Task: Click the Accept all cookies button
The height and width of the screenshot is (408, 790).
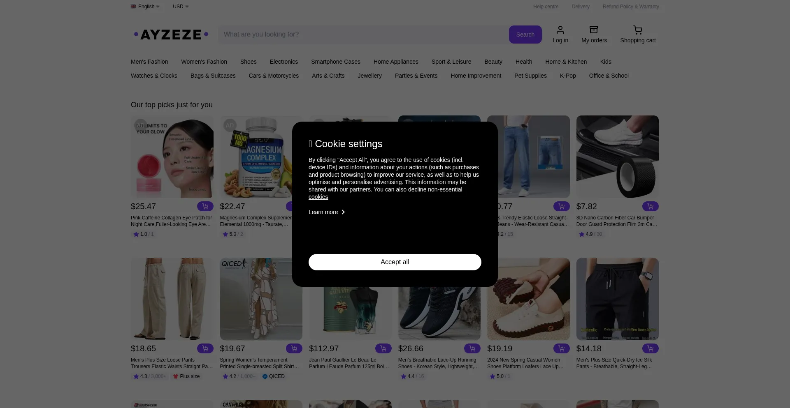Action: (x=395, y=262)
